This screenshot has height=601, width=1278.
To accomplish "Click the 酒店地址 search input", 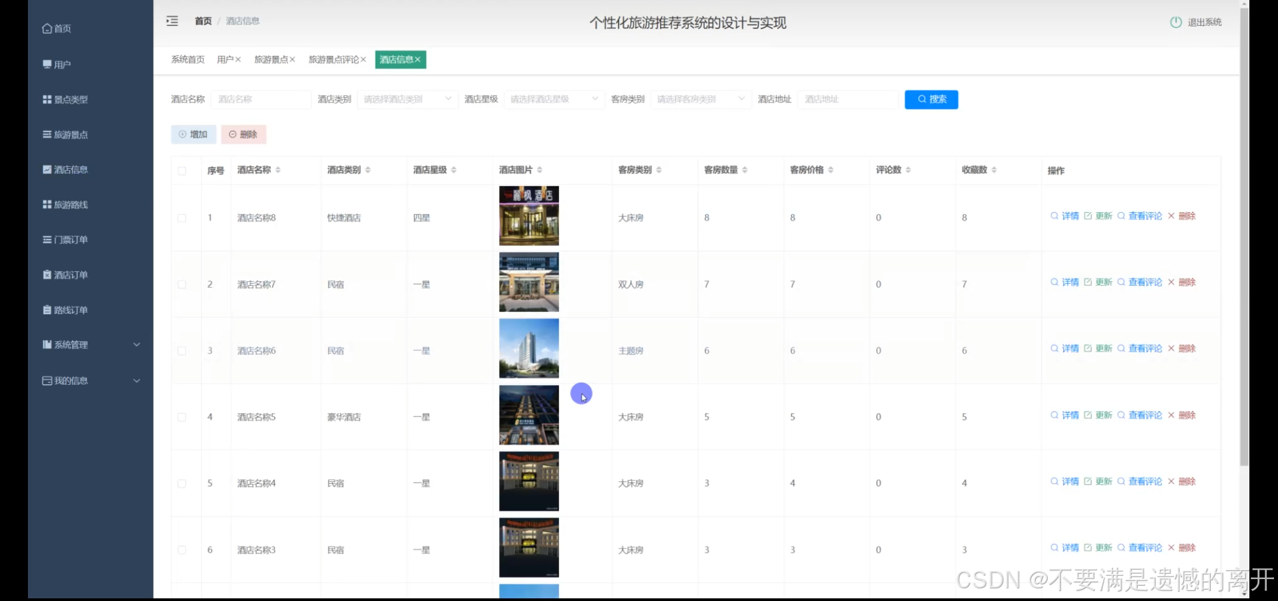I will [x=848, y=100].
